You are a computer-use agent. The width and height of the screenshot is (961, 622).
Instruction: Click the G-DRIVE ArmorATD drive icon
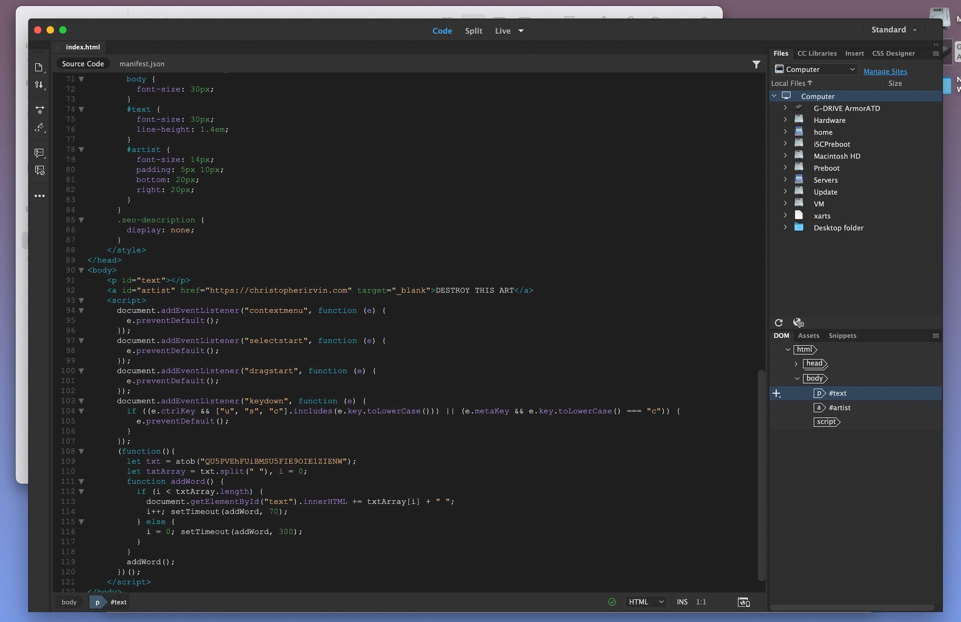[x=798, y=108]
